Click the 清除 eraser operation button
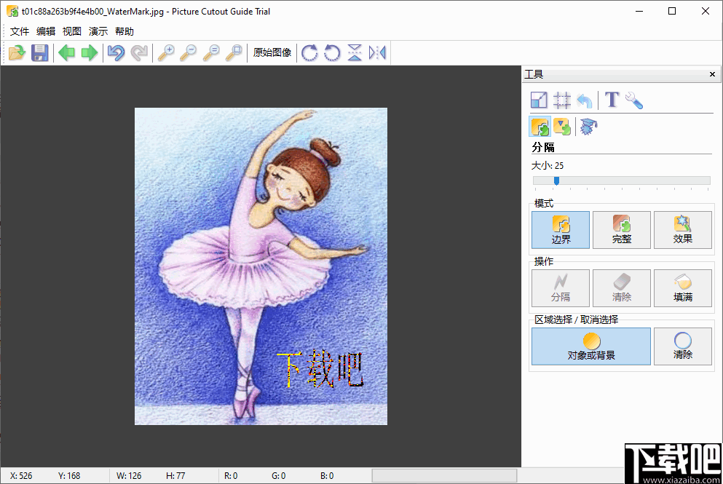The height and width of the screenshot is (484, 723). coord(622,288)
